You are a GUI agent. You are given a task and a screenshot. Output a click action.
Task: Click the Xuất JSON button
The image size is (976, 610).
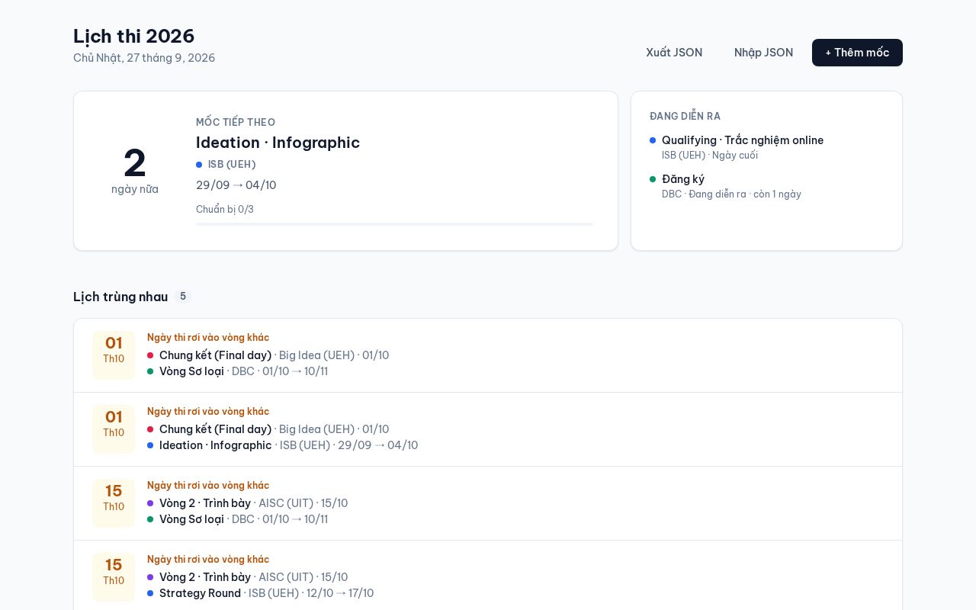(674, 53)
